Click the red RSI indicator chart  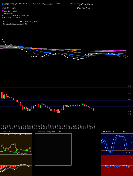click(117, 165)
